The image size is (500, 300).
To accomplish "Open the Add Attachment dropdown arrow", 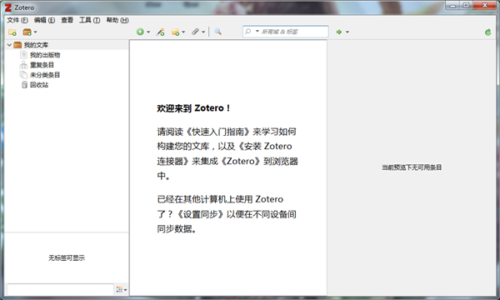I will (x=203, y=32).
